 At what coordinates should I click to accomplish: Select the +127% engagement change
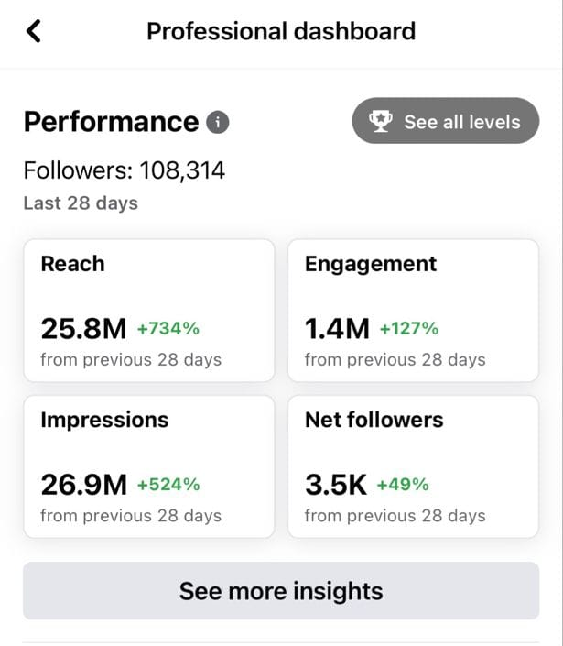409,328
